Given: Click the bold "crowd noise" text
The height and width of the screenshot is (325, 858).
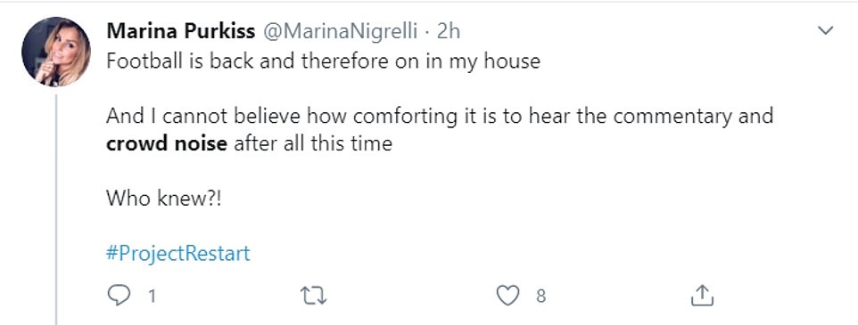Looking at the screenshot, I should (167, 143).
